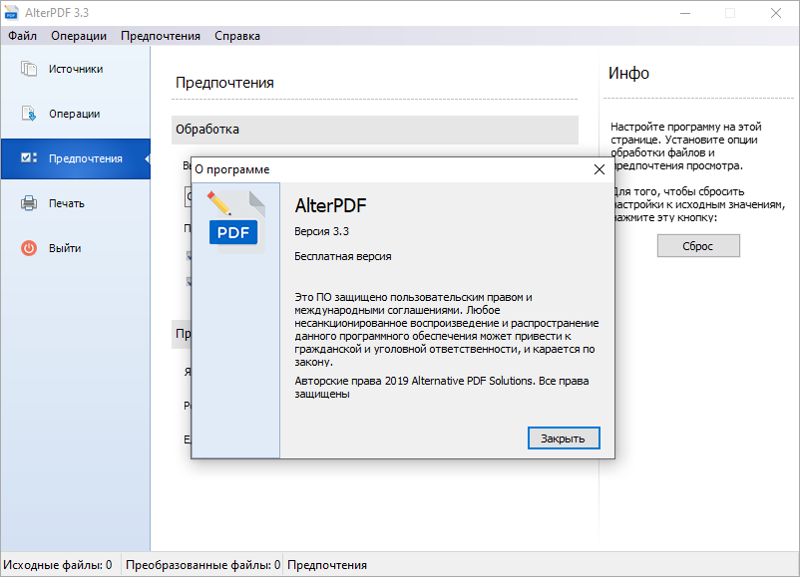This screenshot has height=577, width=800.
Task: Click Преобразованные файлы: 0 in status bar
Action: pos(203,565)
